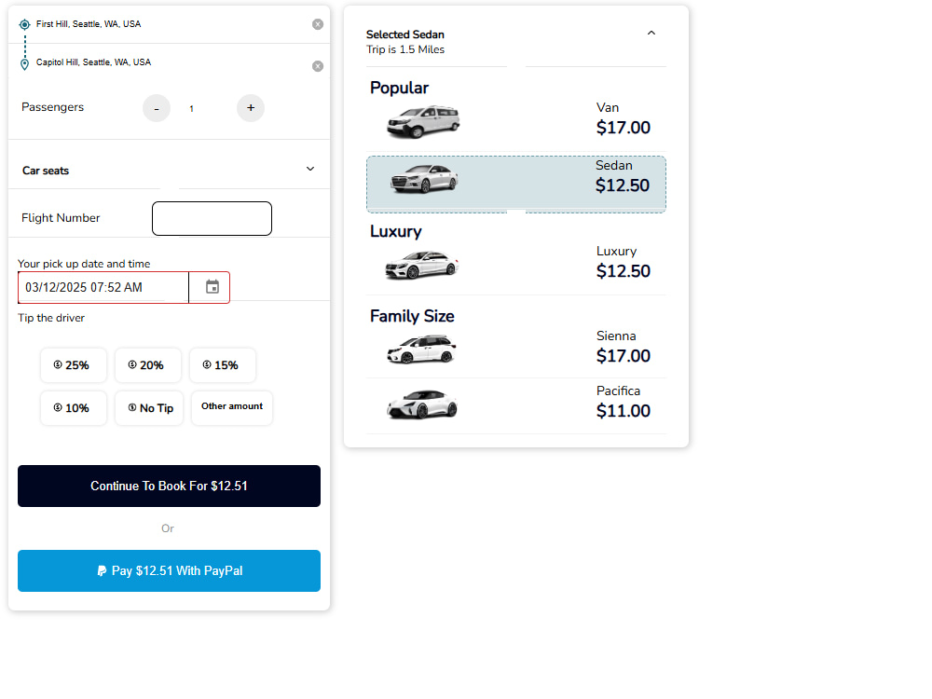Clear the First Hill pickup address
Viewport: 932px width, 699px height.
pos(318,24)
